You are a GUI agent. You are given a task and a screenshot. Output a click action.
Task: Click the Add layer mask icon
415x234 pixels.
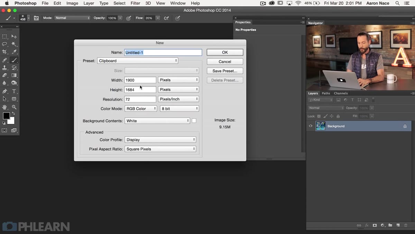[375, 225]
